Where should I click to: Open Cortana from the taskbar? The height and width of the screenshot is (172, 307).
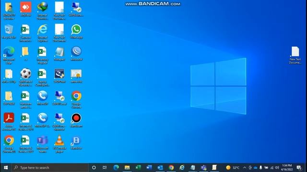(94, 168)
